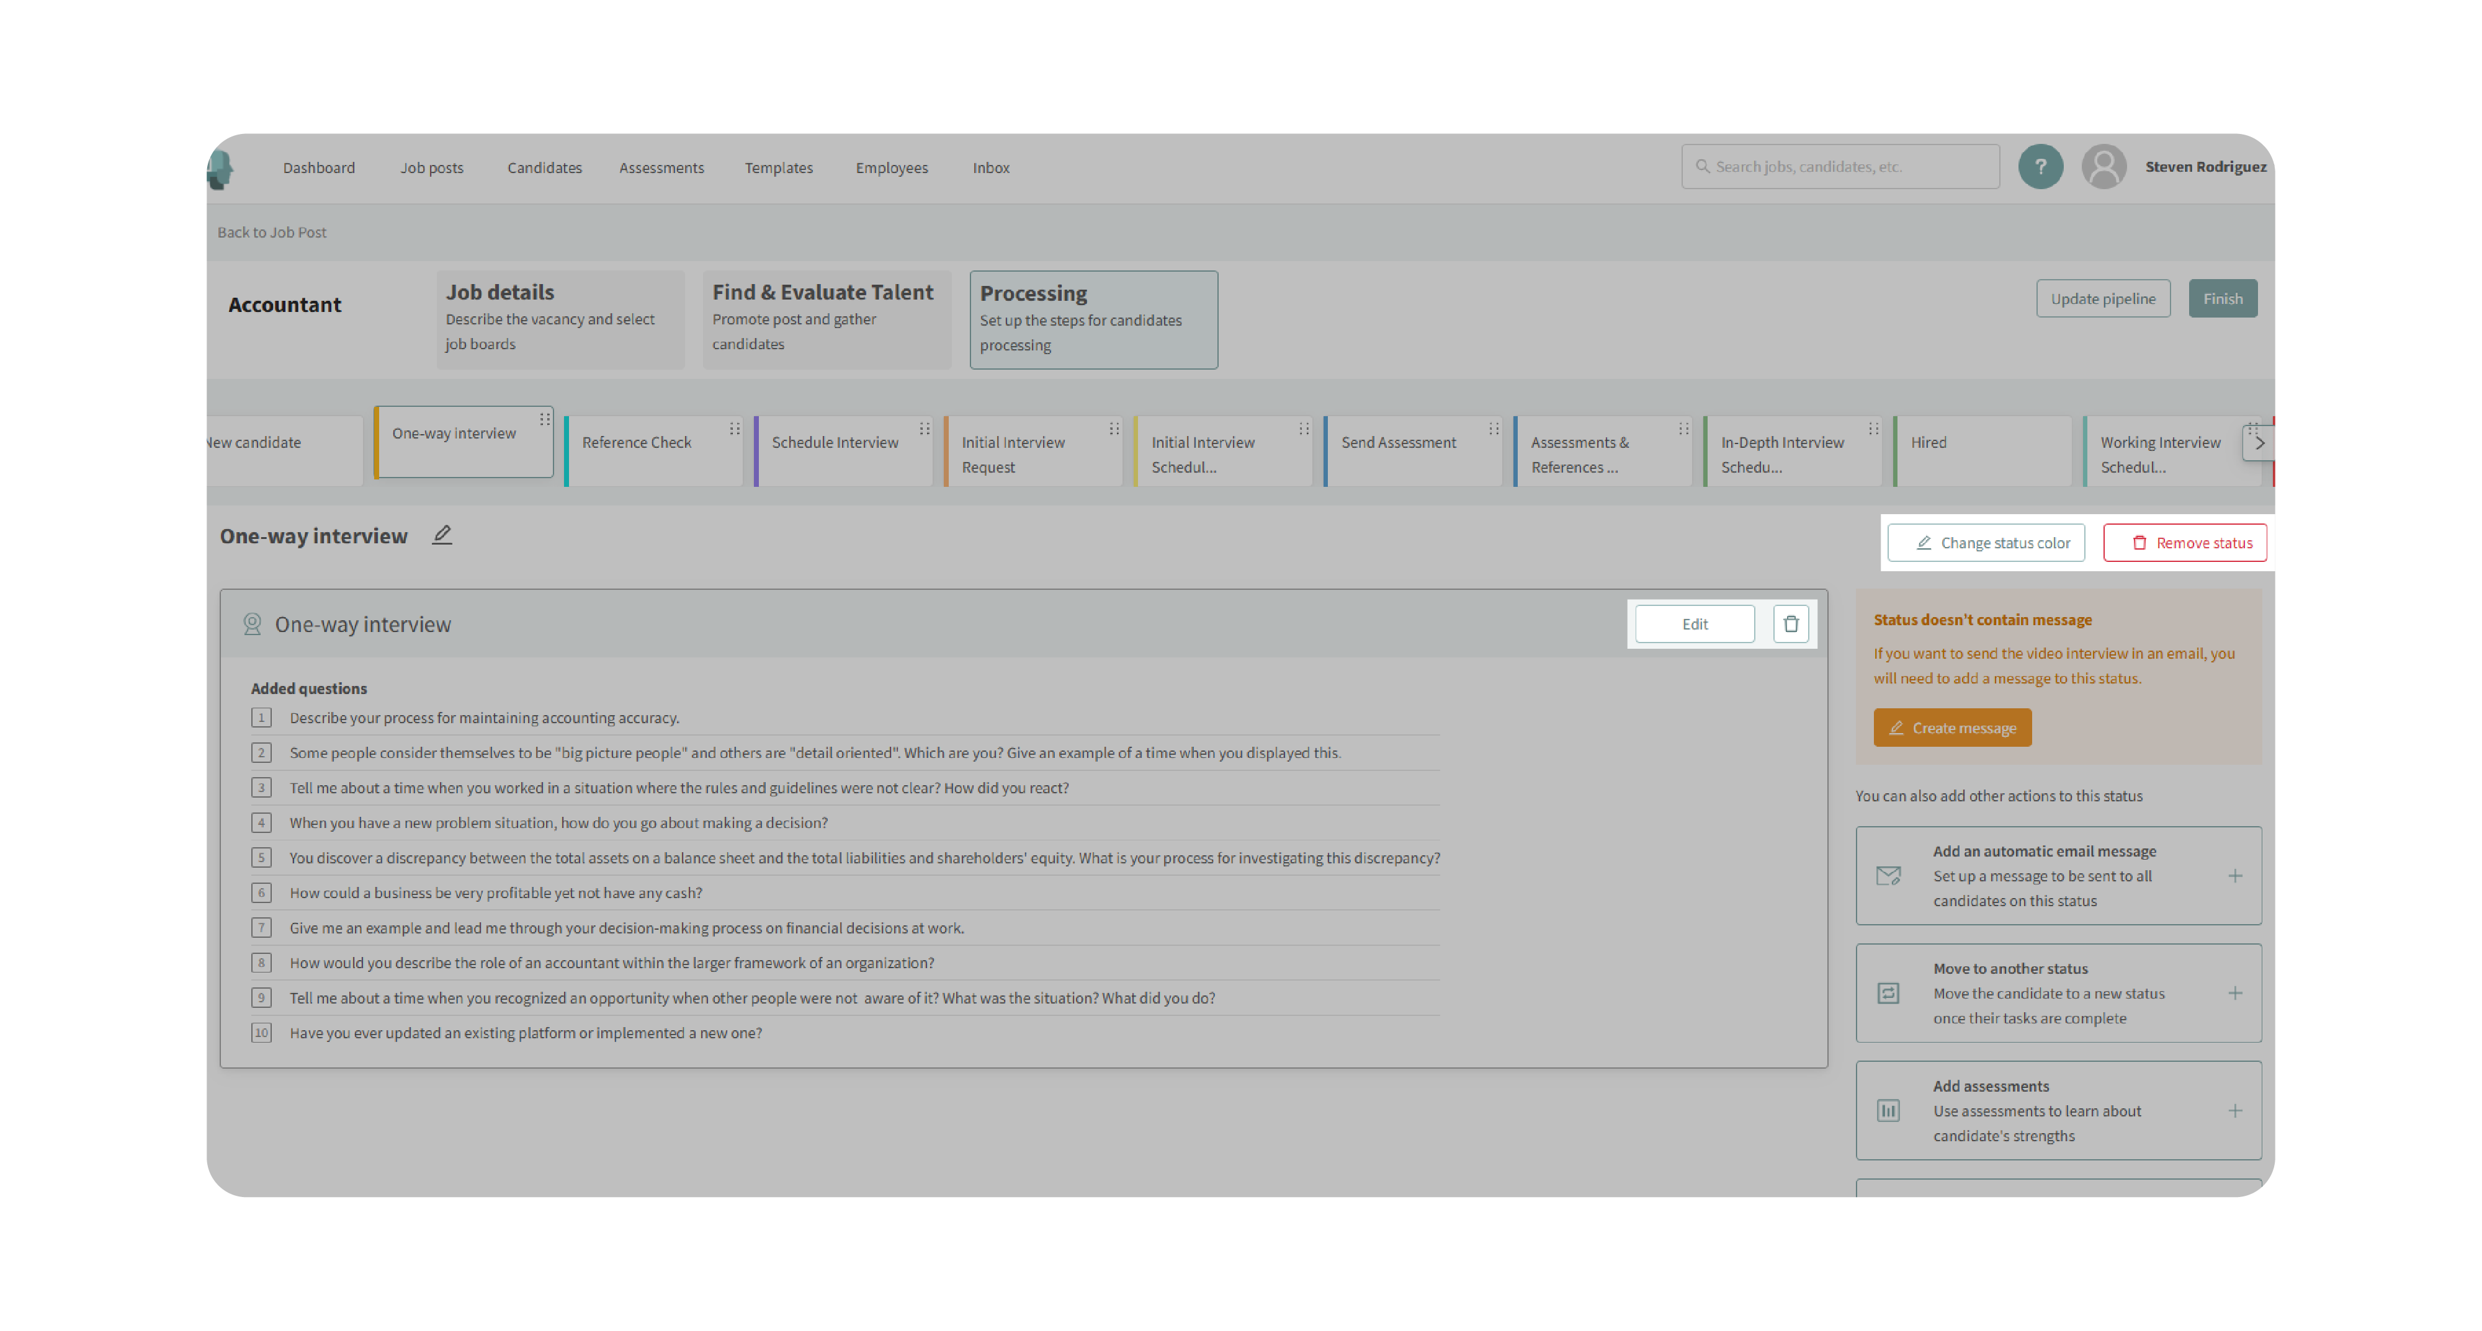Click drag handle on Reference Check status

point(734,429)
